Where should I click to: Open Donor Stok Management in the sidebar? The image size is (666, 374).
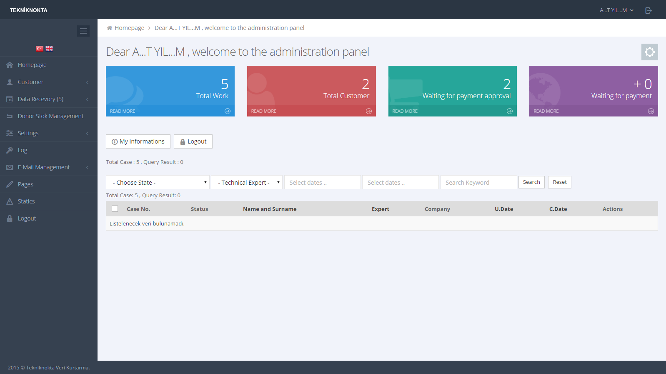tap(50, 116)
